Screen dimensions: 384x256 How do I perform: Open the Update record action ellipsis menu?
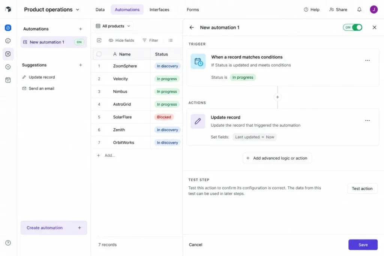point(367,121)
